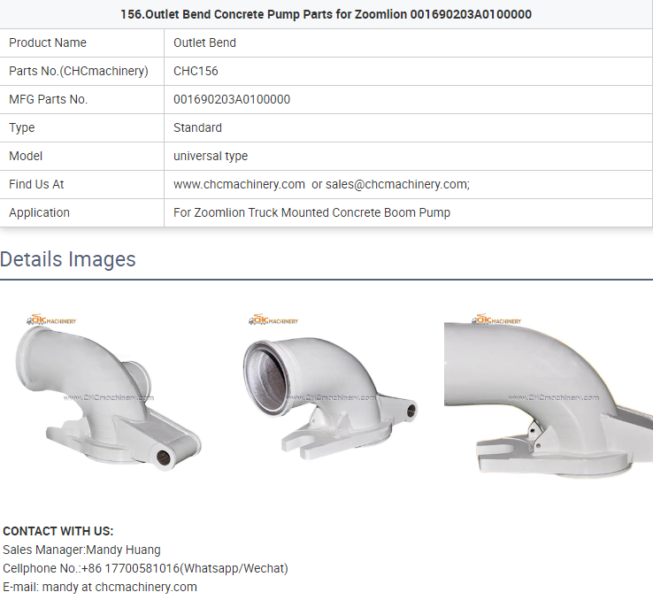The image size is (653, 600).
Task: Click Sales Manager Mandy Huang text
Action: (81, 550)
